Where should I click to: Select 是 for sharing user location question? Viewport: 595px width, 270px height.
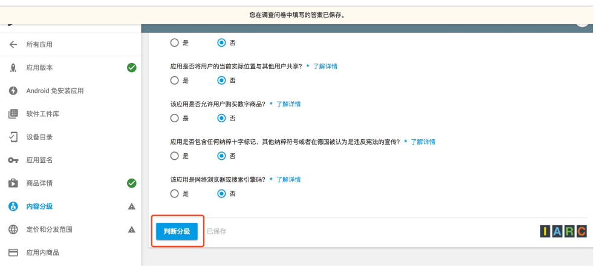pos(174,81)
